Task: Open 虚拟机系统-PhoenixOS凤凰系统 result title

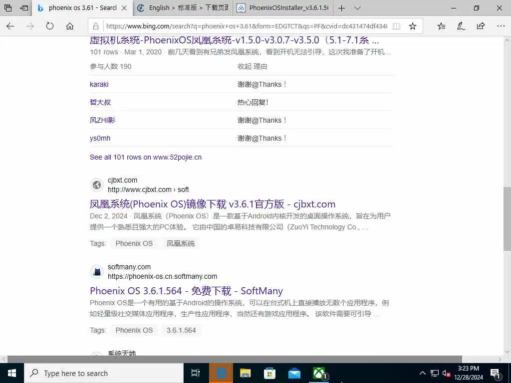Action: coord(235,40)
